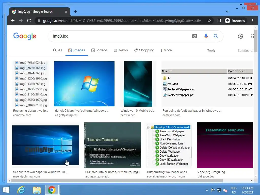This screenshot has height=195, width=260.
Task: Click the horizontal scrollbar right arrow
Action: pyautogui.click(x=252, y=181)
